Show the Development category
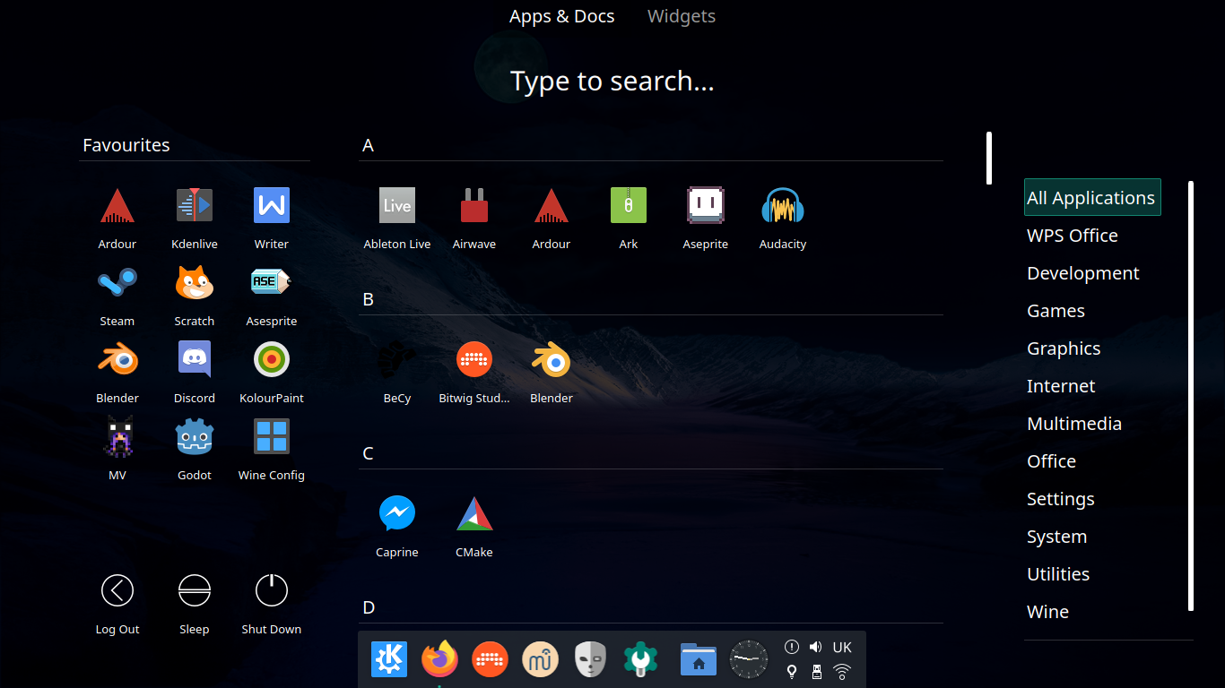1225x688 pixels. coord(1083,273)
